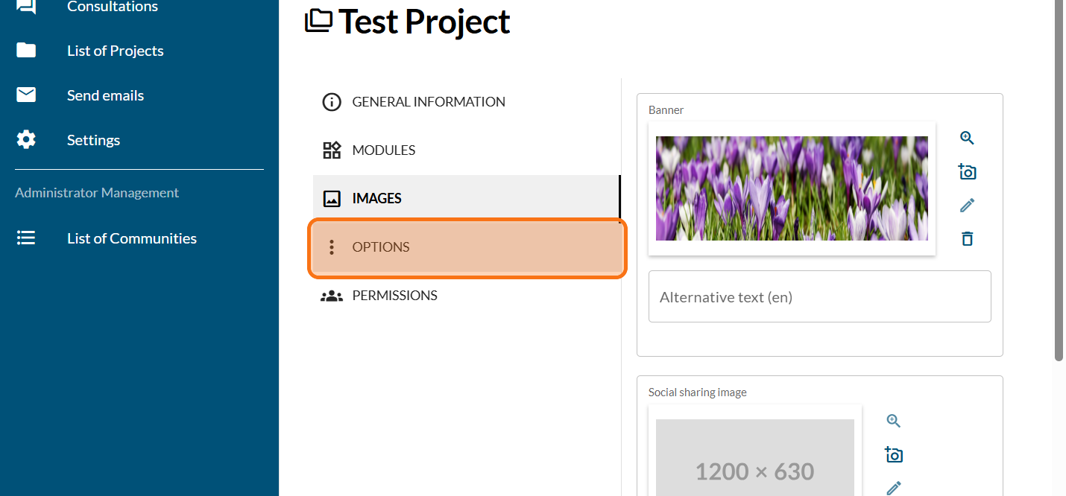Image resolution: width=1066 pixels, height=496 pixels.
Task: Go to the Permissions tab
Action: click(394, 296)
